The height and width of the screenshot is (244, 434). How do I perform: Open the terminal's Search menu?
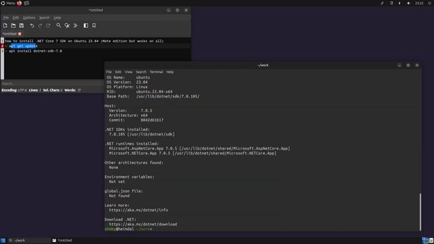(x=141, y=72)
